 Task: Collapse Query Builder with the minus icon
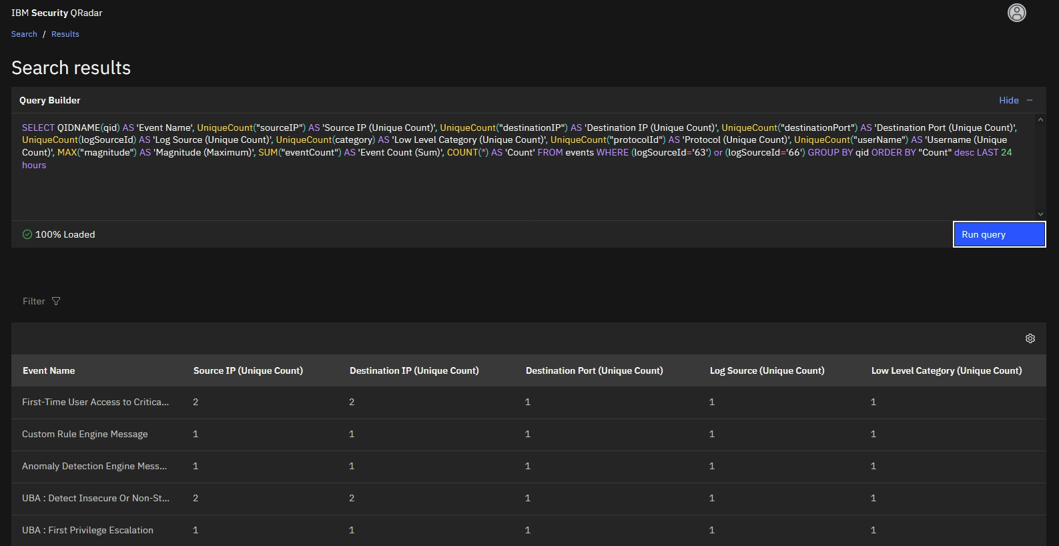point(1030,100)
